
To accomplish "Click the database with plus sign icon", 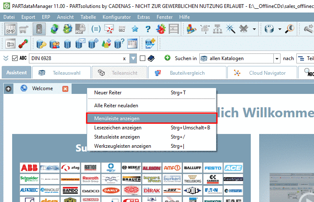I will pos(93,44).
